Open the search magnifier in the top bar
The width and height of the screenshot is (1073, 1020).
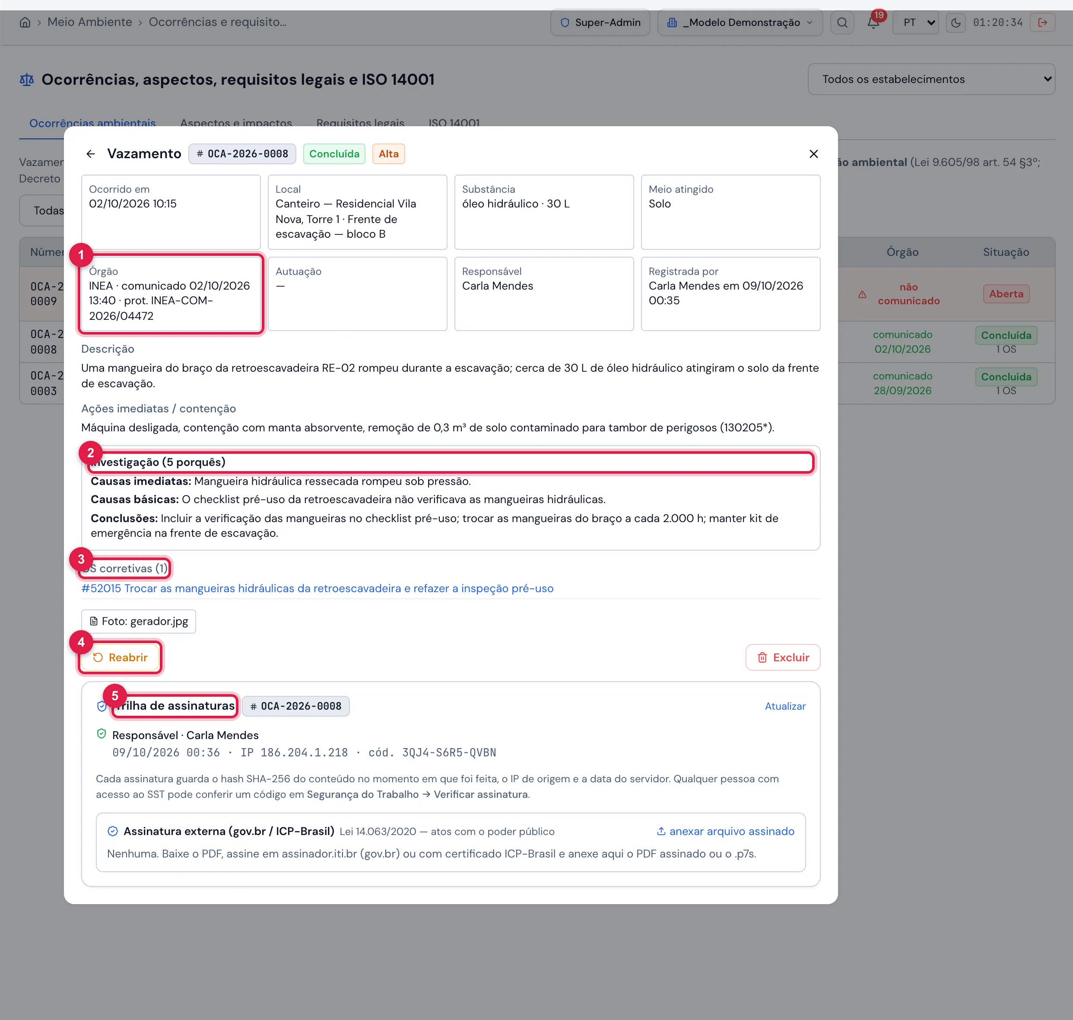click(842, 22)
